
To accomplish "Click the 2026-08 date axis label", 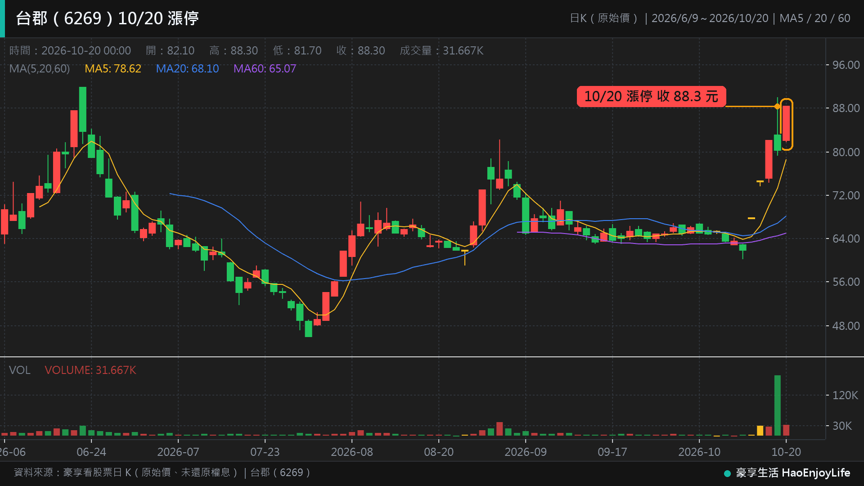I will click(352, 452).
